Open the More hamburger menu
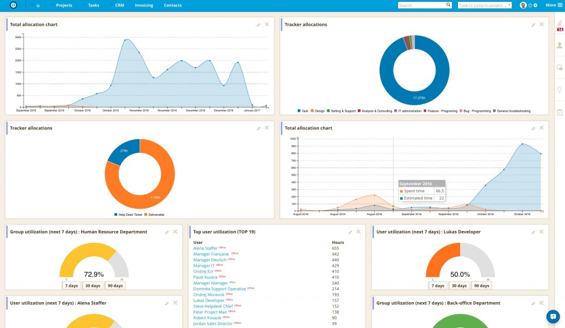The width and height of the screenshot is (565, 328). pyautogui.click(x=553, y=5)
